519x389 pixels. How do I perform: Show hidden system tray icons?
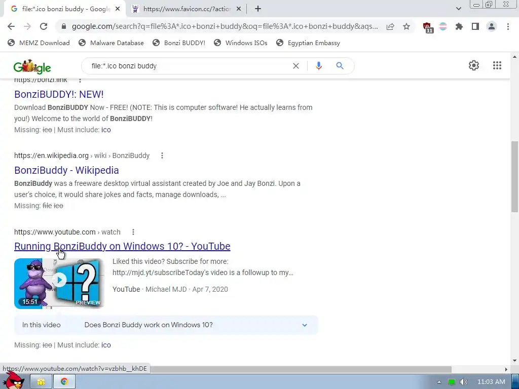[x=439, y=382]
